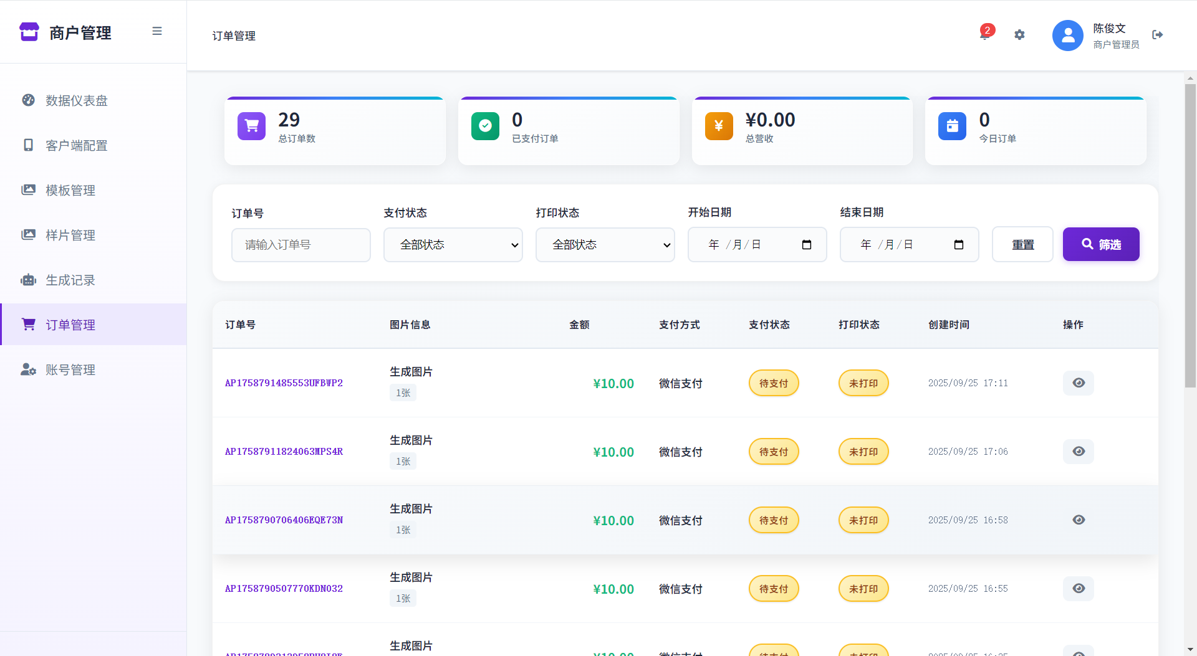The image size is (1197, 656).
Task: Click the blue calendar today's orders icon
Action: point(952,126)
